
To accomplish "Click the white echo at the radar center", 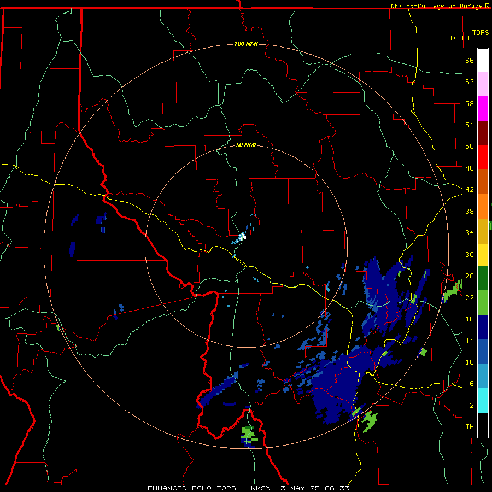I will pyautogui.click(x=242, y=237).
